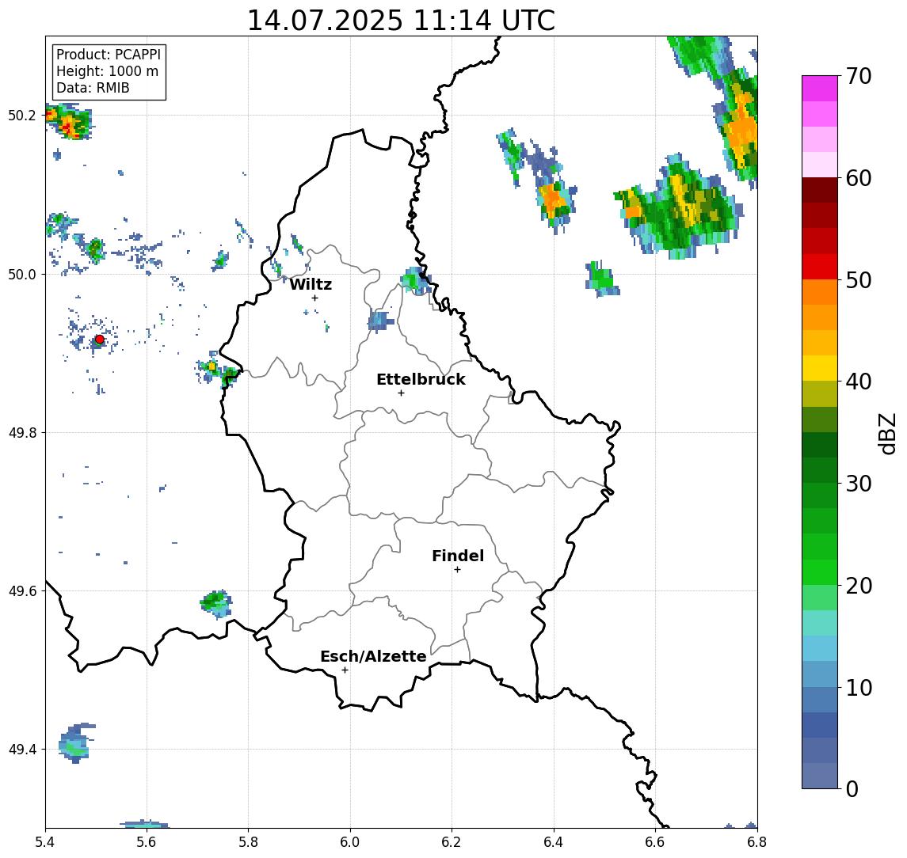Click the 30 dBZ colorbar label

coord(859,484)
